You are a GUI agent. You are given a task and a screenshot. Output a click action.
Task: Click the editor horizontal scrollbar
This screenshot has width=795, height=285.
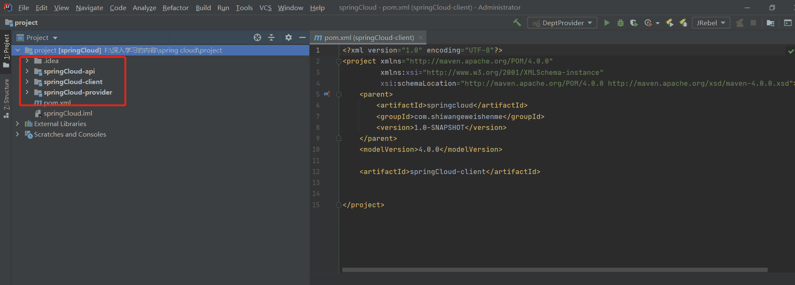pos(555,270)
